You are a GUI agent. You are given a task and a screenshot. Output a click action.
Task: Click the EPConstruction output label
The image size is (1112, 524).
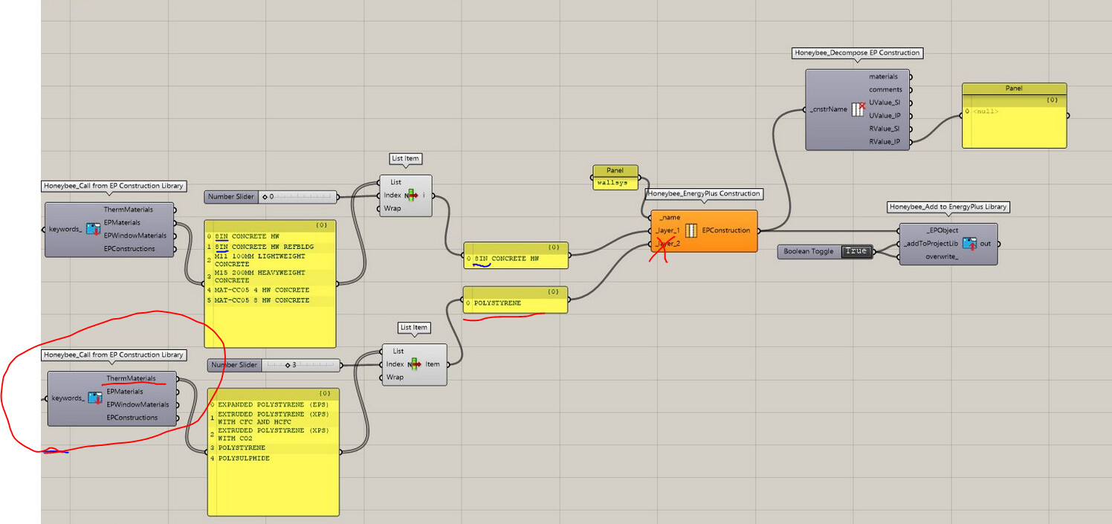point(726,230)
